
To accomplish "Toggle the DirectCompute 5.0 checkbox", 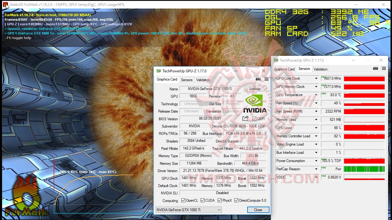I will (237, 200).
